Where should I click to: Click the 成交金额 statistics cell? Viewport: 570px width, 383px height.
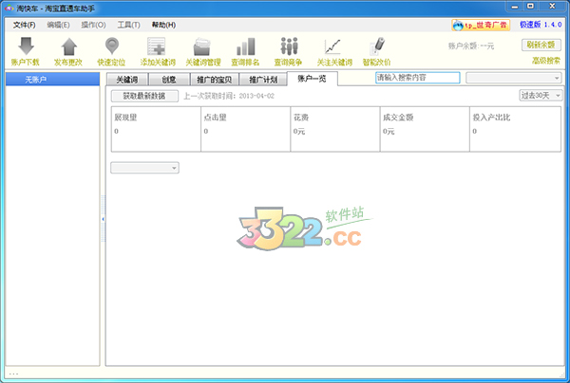click(x=425, y=129)
